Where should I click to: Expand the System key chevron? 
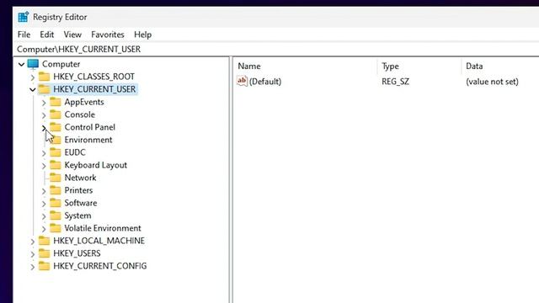[44, 216]
